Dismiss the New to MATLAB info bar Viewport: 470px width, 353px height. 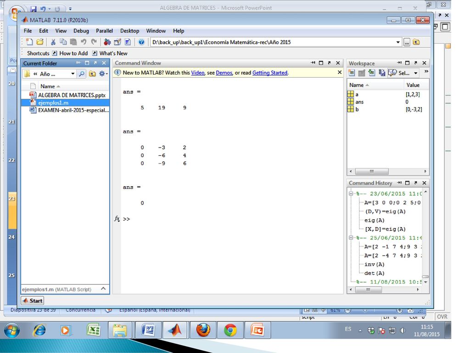(339, 72)
